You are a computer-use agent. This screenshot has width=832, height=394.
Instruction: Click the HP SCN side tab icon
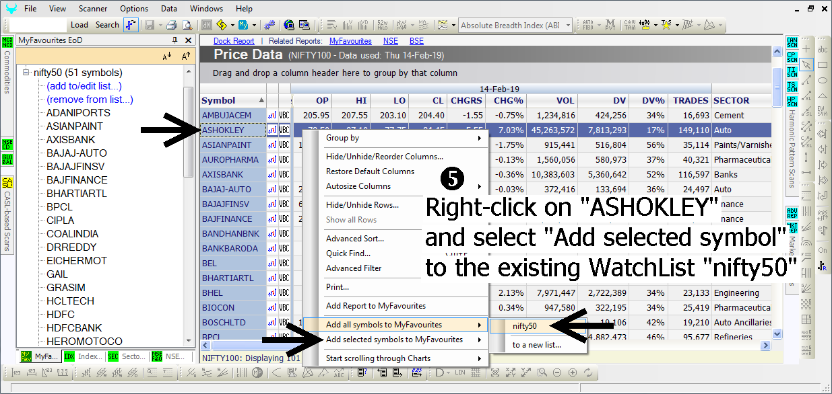(792, 102)
